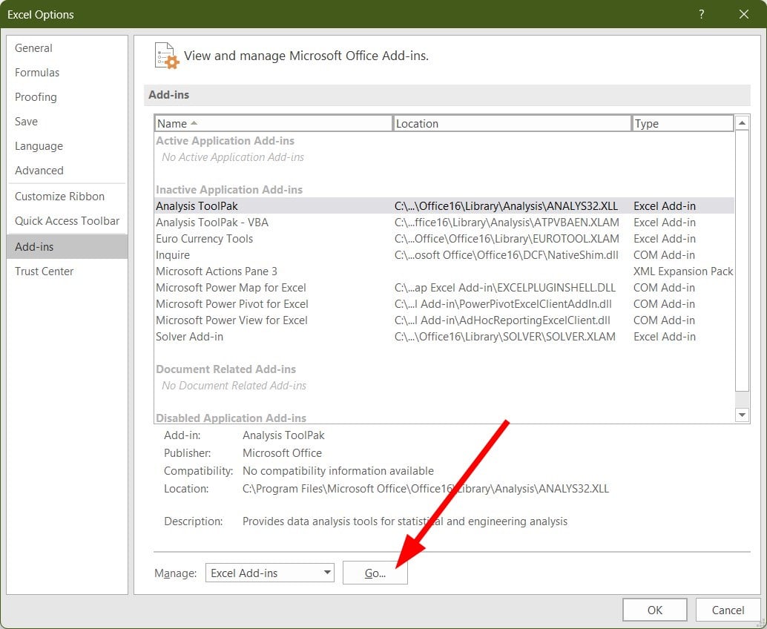Click the add-ins list scrollbar track

[x=742, y=260]
